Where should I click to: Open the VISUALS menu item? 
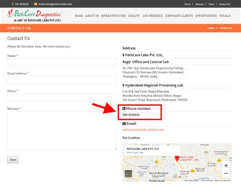tap(225, 16)
